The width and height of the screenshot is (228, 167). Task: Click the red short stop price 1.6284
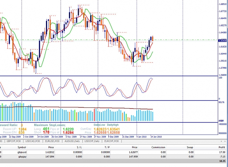[x=68, y=133]
